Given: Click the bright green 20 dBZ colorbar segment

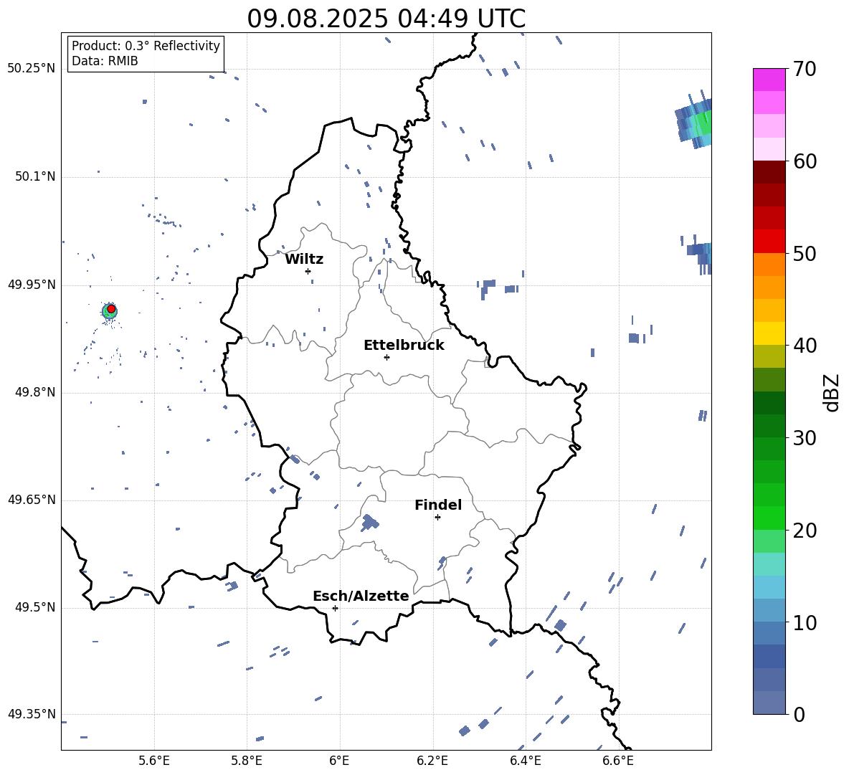Looking at the screenshot, I should pyautogui.click(x=769, y=518).
